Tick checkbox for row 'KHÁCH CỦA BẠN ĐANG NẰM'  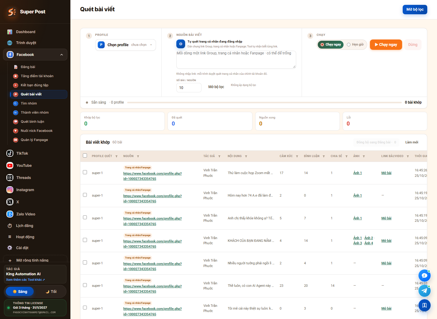[x=85, y=240]
